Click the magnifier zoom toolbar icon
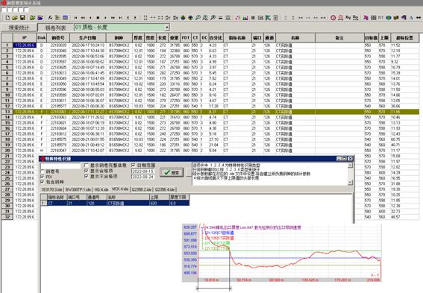 point(198,18)
